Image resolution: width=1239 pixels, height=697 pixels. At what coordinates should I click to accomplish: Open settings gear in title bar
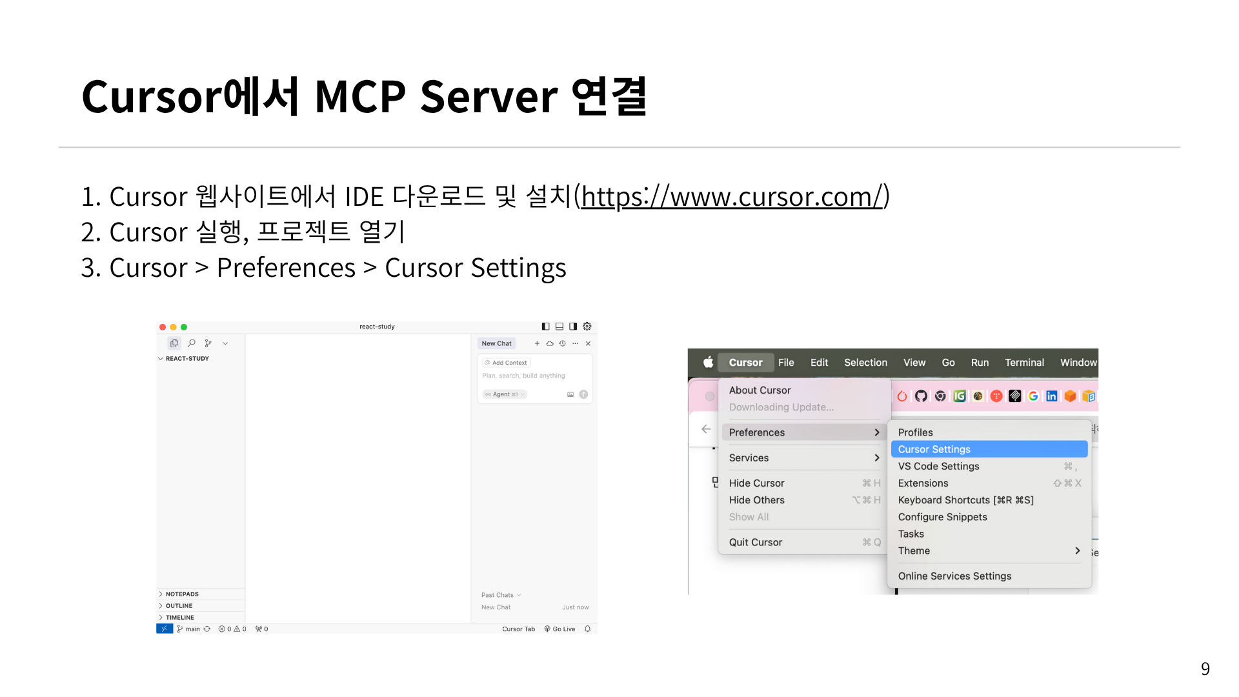click(x=587, y=327)
